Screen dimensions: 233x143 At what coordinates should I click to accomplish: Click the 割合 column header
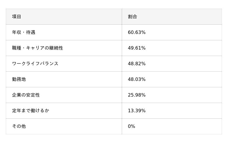(133, 17)
